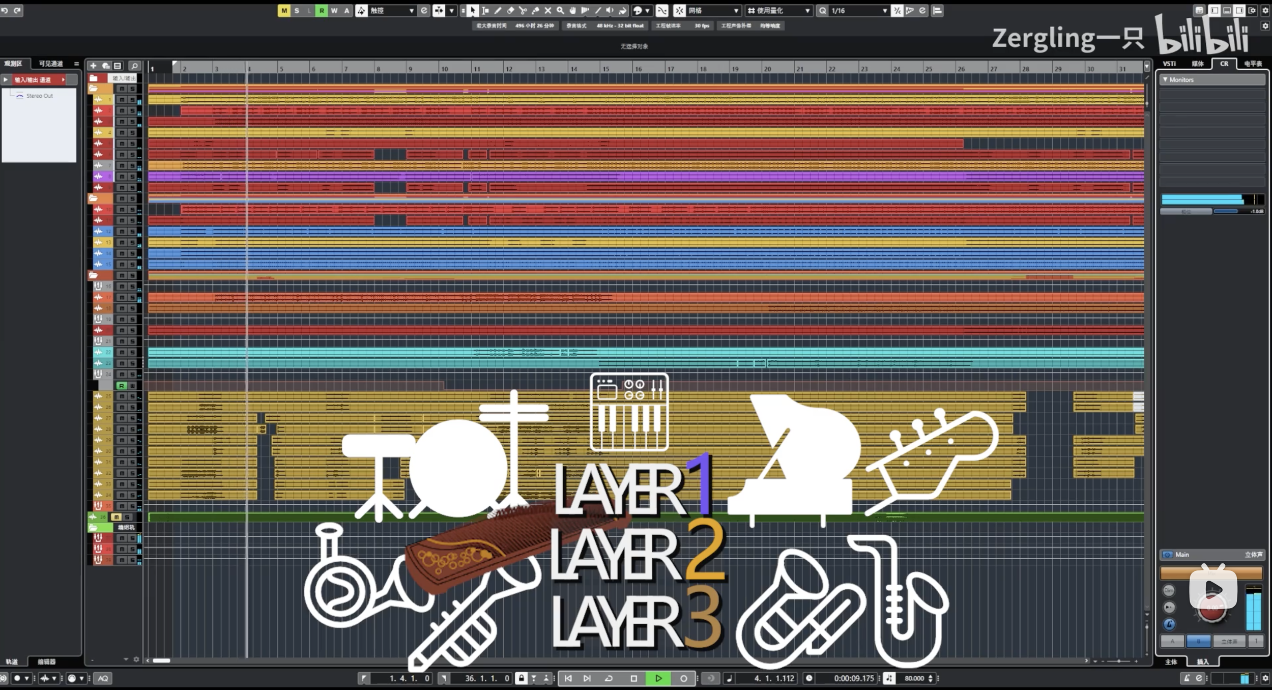Image resolution: width=1272 pixels, height=690 pixels.
Task: Pick the Eraser tool in toolbar
Action: click(x=510, y=11)
